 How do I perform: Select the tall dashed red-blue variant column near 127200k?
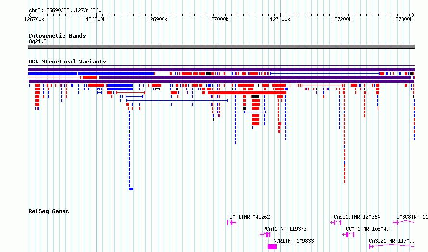coord(345,133)
